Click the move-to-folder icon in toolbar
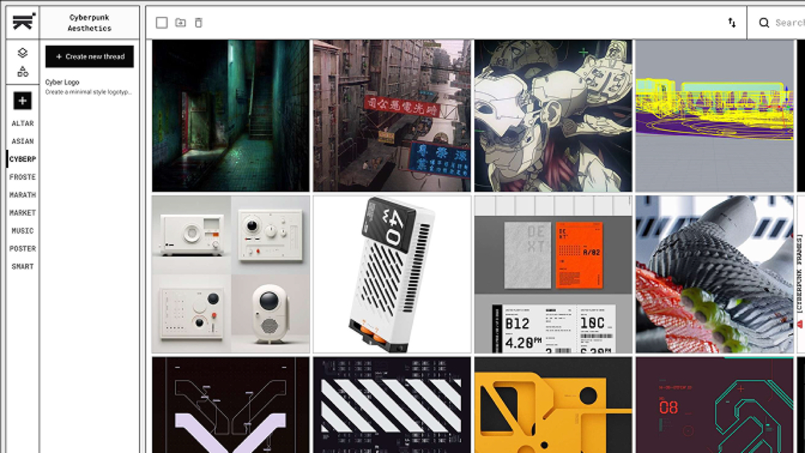The width and height of the screenshot is (805, 453). click(x=180, y=23)
